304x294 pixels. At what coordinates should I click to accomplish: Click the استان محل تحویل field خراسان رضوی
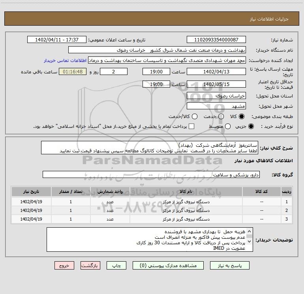pyautogui.click(x=216, y=96)
